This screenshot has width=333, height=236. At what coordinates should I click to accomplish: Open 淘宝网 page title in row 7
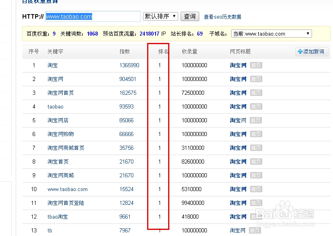[238, 148]
